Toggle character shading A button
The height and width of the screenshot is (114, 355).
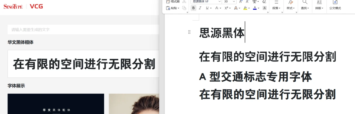tap(265, 8)
